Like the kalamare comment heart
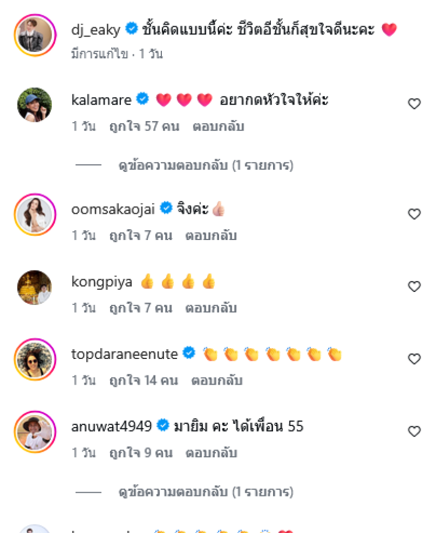 414,104
